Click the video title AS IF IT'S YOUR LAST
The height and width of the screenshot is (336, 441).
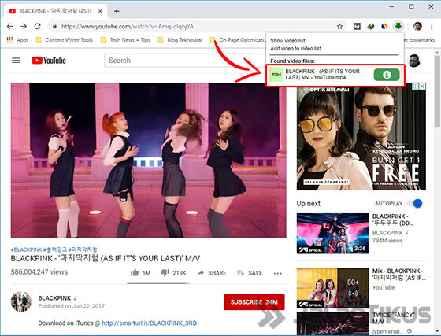click(x=106, y=258)
